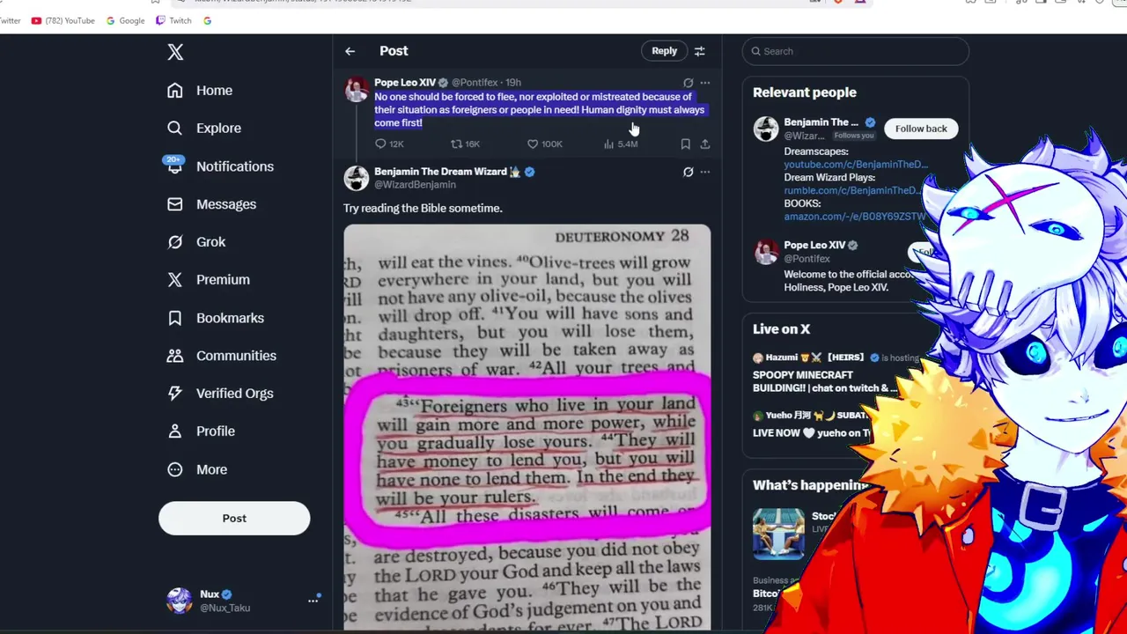Click the Search input field
This screenshot has width=1127, height=634.
point(855,51)
